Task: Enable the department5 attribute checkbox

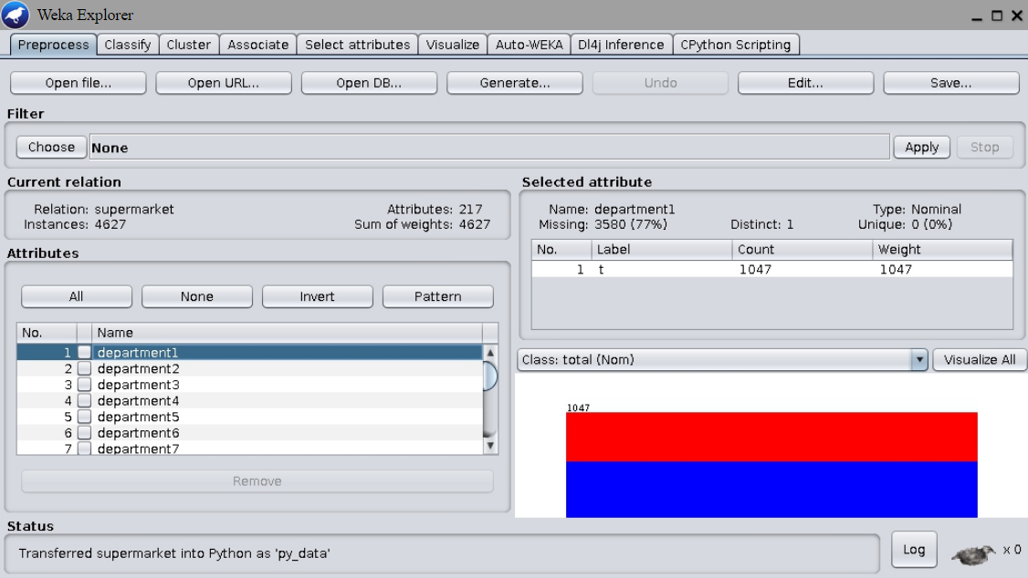Action: coord(84,417)
